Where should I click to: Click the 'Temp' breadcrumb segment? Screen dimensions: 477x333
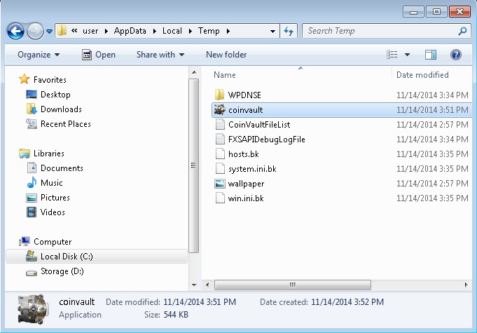click(x=209, y=31)
